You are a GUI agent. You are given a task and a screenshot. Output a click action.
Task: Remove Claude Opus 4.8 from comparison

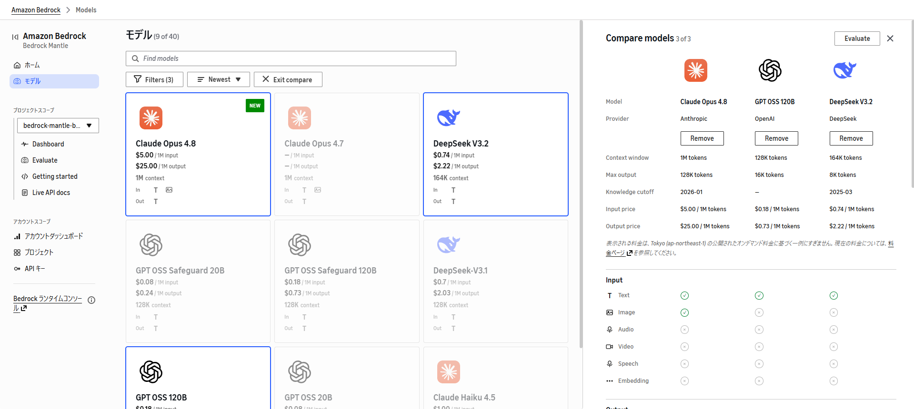pos(702,138)
